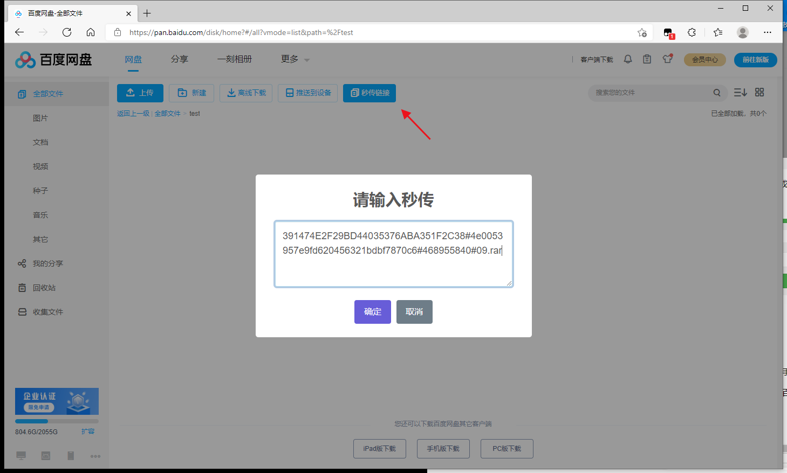Open browser extensions puzzle icon
This screenshot has height=473, width=787.
coord(692,32)
